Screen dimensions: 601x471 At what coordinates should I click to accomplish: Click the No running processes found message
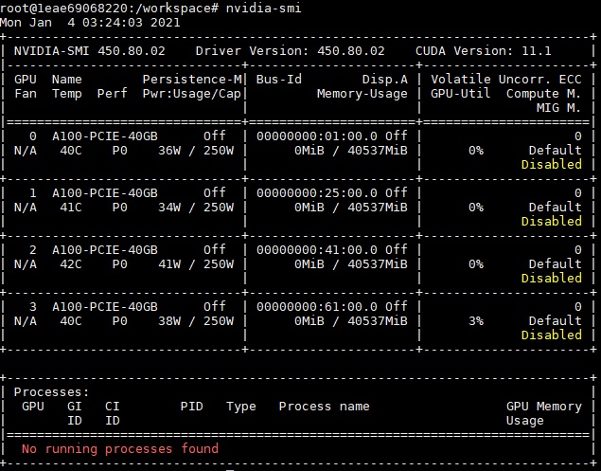(120, 449)
